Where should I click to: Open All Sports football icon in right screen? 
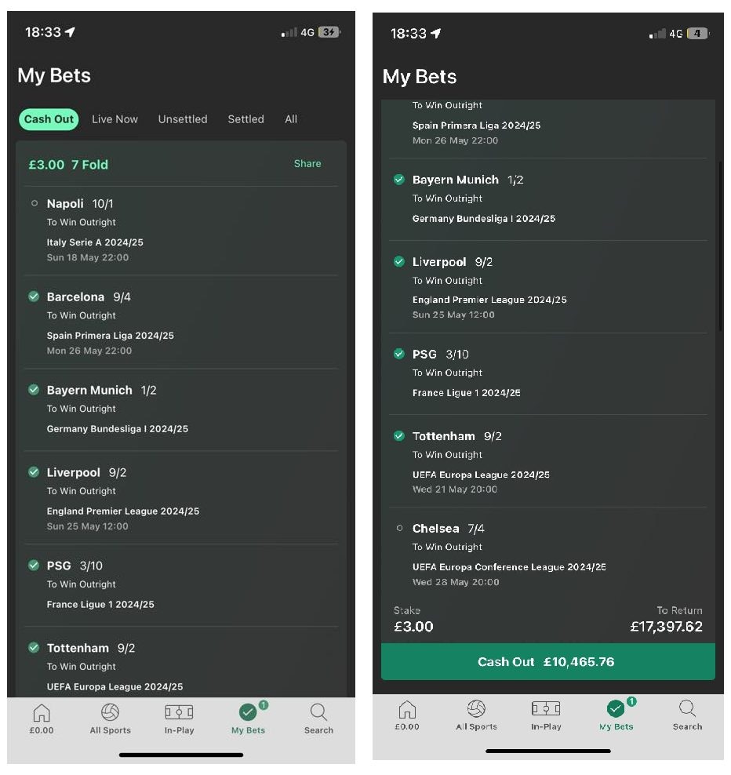[476, 709]
